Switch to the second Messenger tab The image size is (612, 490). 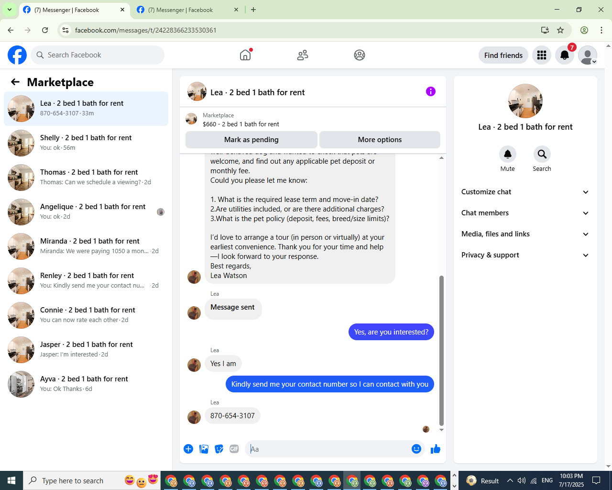coord(187,10)
